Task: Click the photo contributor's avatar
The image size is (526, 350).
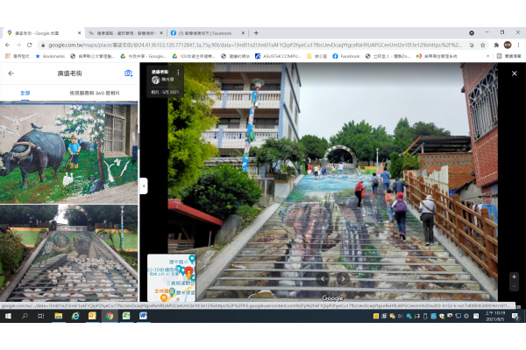Action: coord(155,80)
